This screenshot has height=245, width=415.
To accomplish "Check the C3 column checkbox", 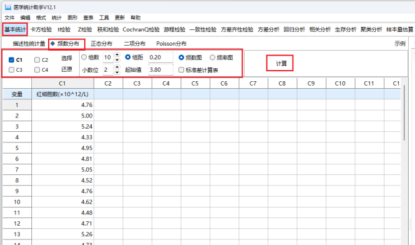I will click(11, 70).
